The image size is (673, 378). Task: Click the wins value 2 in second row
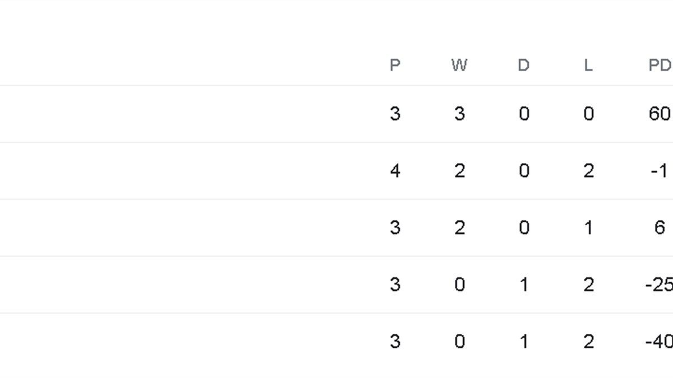[459, 171]
